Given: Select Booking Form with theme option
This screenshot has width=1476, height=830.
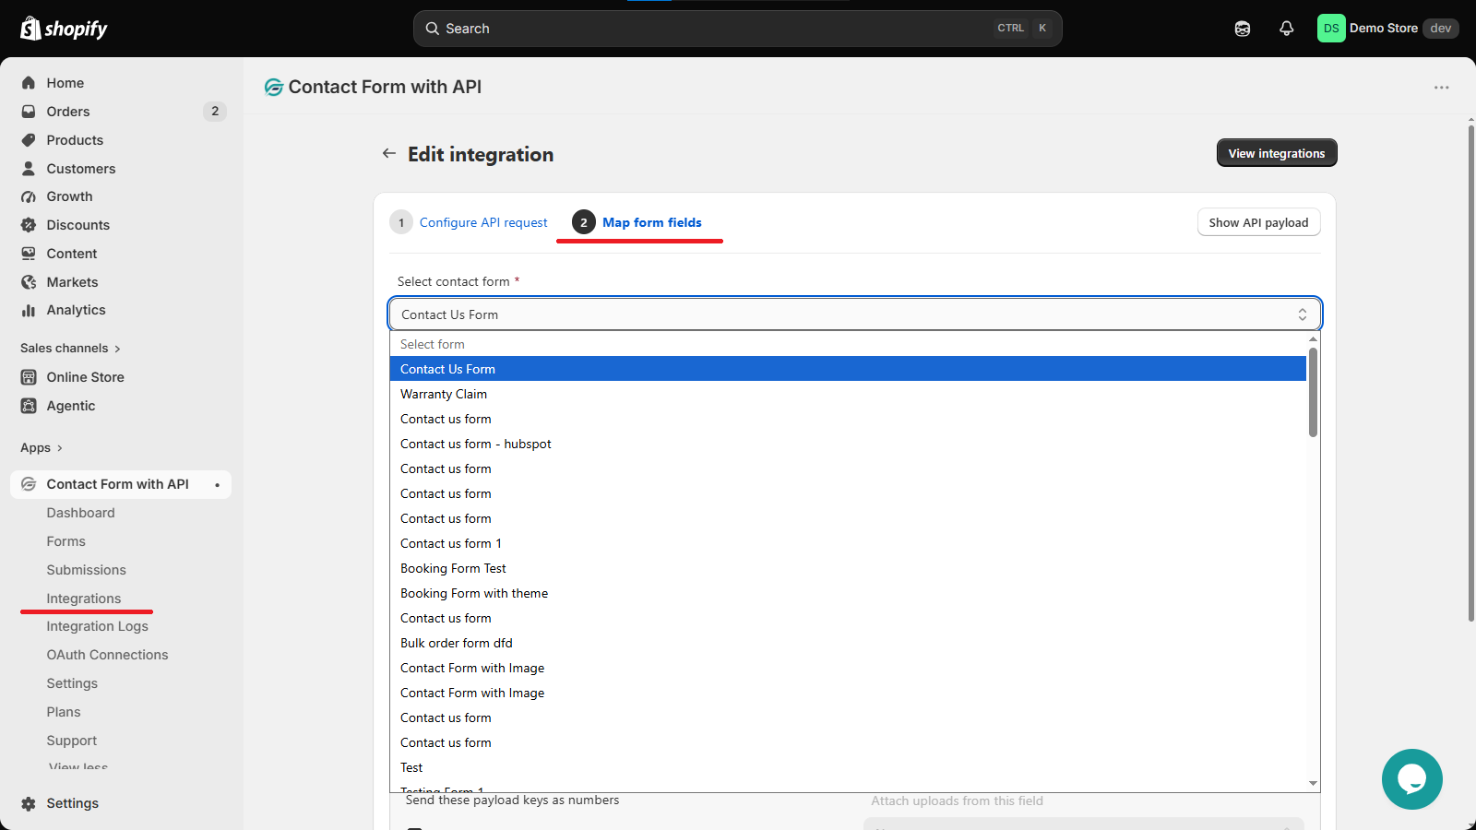Looking at the screenshot, I should [x=848, y=593].
